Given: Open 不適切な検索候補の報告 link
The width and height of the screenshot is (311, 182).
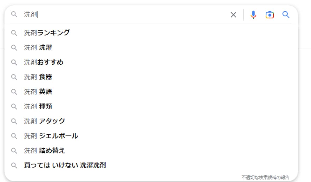Looking at the screenshot, I should point(266,178).
